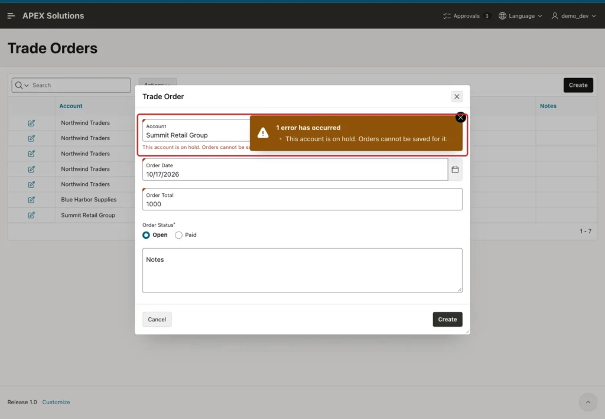605x419 pixels.
Task: Open the demo_dev user menu
Action: tap(574, 16)
